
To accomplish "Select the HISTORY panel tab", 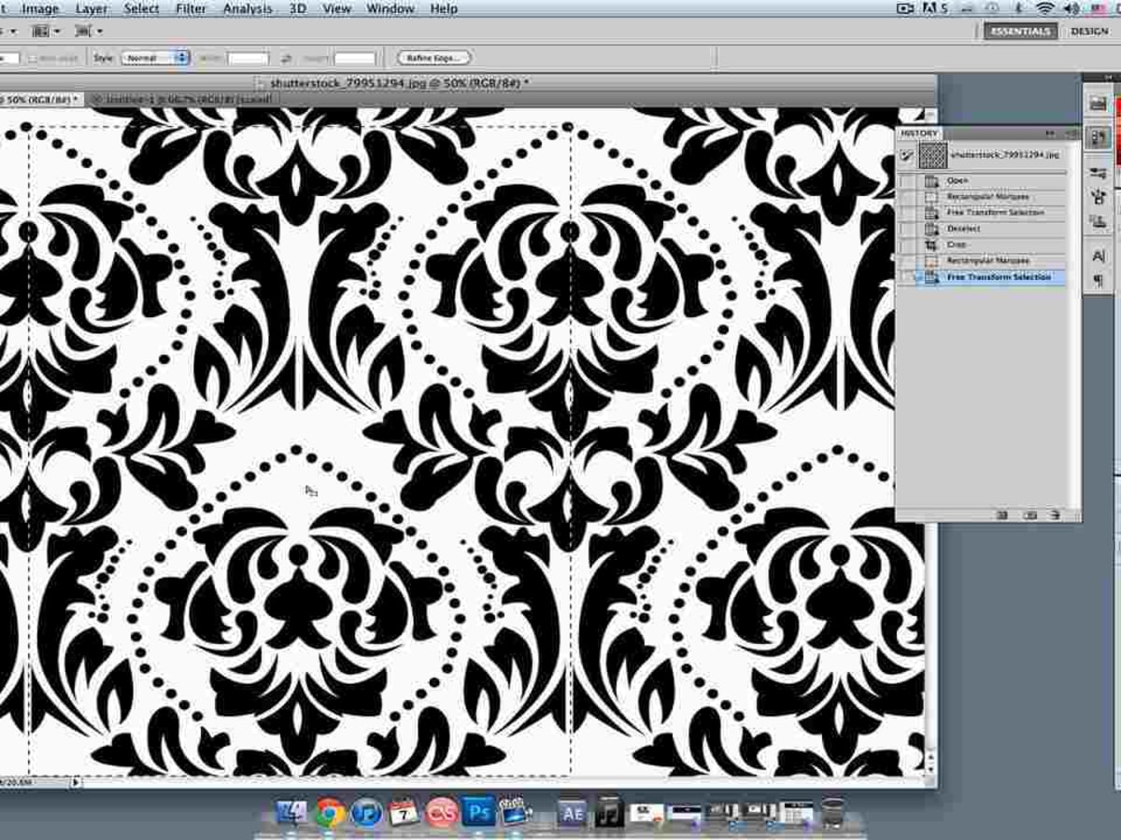I will pos(919,133).
